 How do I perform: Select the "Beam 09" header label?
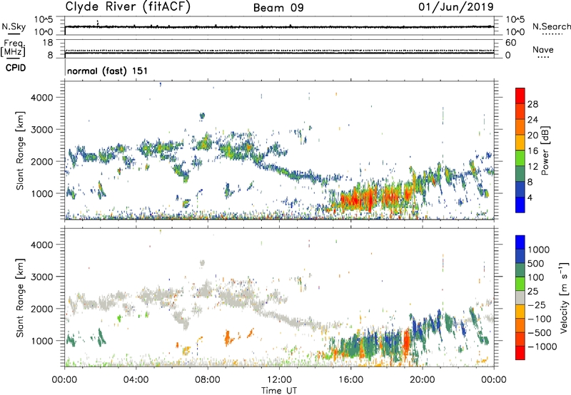[278, 8]
